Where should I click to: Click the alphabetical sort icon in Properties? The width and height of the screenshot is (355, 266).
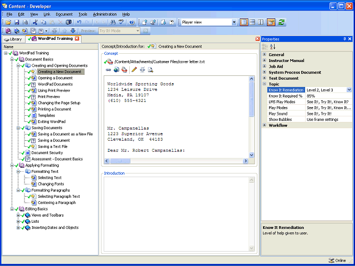tap(272, 47)
